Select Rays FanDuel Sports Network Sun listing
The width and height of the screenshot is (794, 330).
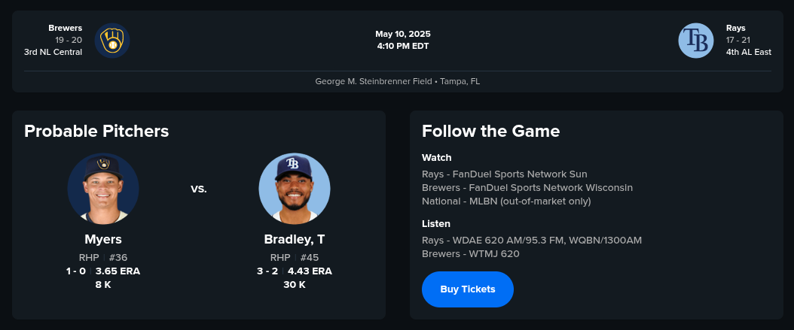505,174
